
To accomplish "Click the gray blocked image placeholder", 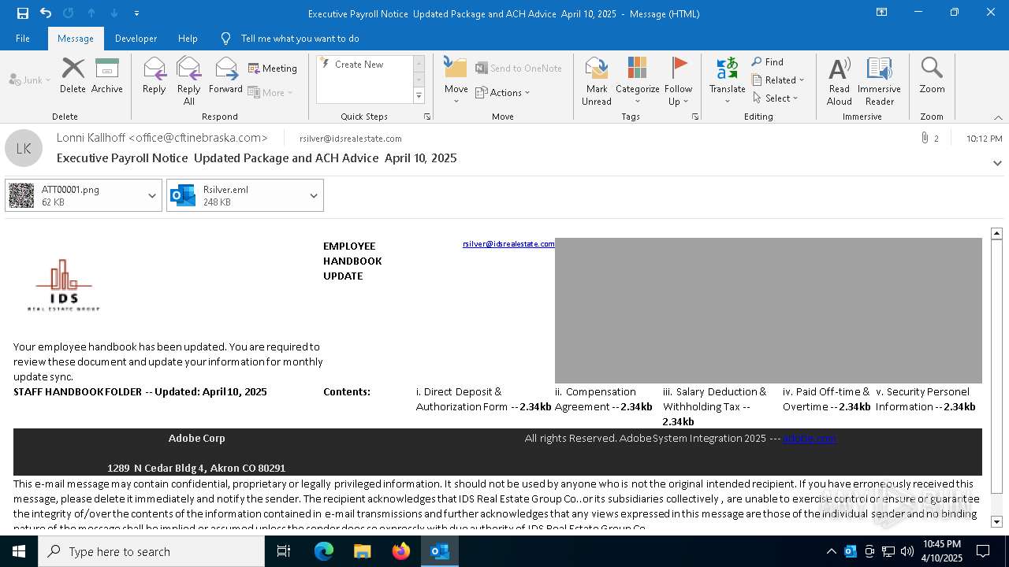I will [x=769, y=310].
